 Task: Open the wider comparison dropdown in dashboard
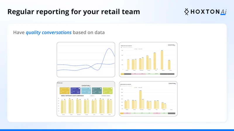pos(106,96)
